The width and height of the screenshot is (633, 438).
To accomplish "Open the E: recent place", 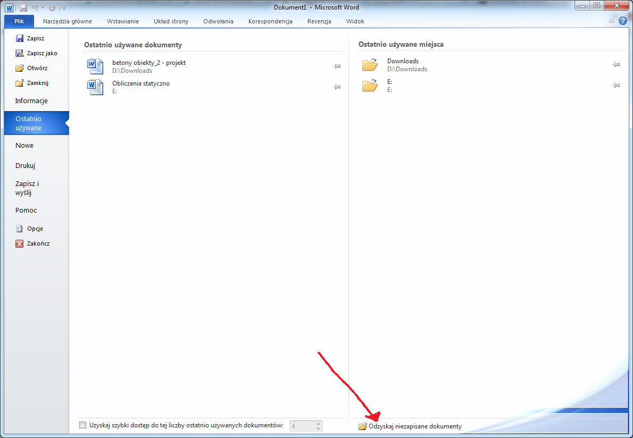I will pyautogui.click(x=490, y=86).
